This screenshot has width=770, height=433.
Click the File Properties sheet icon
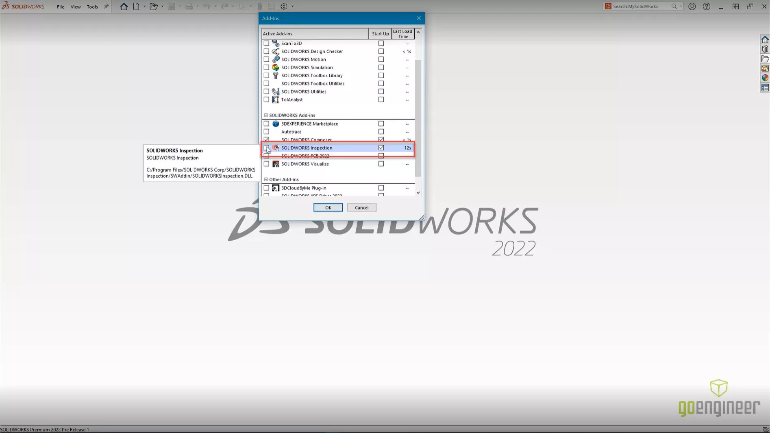272,7
